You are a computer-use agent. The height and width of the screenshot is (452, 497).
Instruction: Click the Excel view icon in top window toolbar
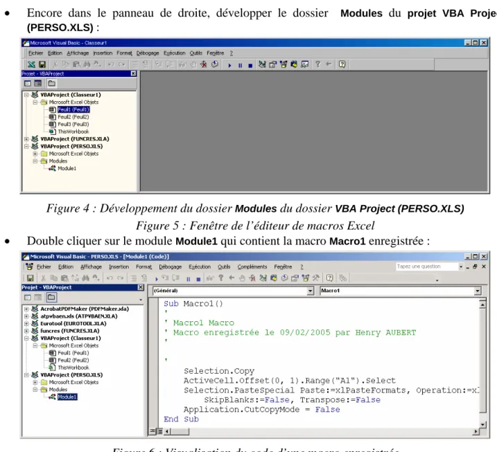[31, 64]
